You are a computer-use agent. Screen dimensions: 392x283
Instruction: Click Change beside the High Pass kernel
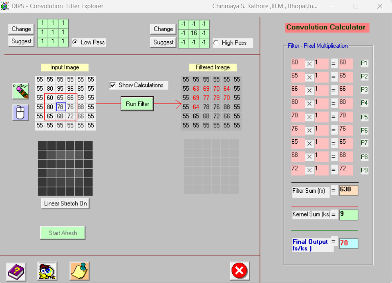click(x=163, y=29)
